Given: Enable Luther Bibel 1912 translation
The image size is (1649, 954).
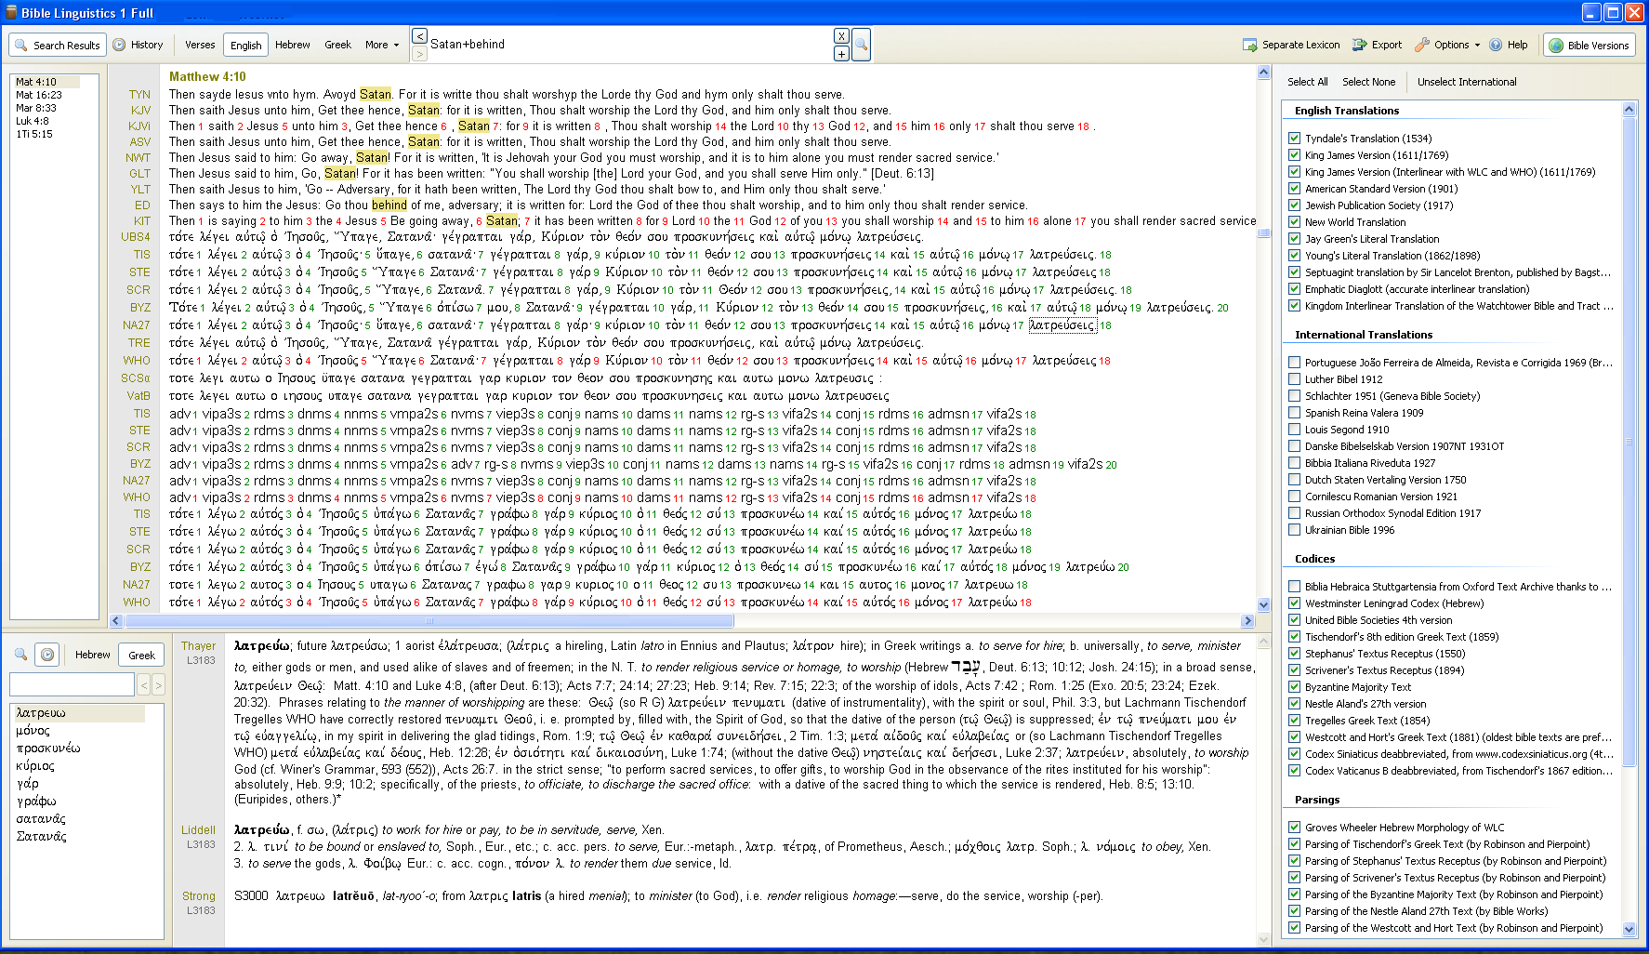Looking at the screenshot, I should click(x=1294, y=379).
